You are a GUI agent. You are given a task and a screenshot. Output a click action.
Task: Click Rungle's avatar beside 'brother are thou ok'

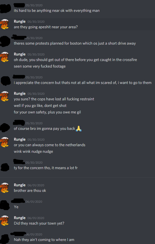tap(5, 188)
